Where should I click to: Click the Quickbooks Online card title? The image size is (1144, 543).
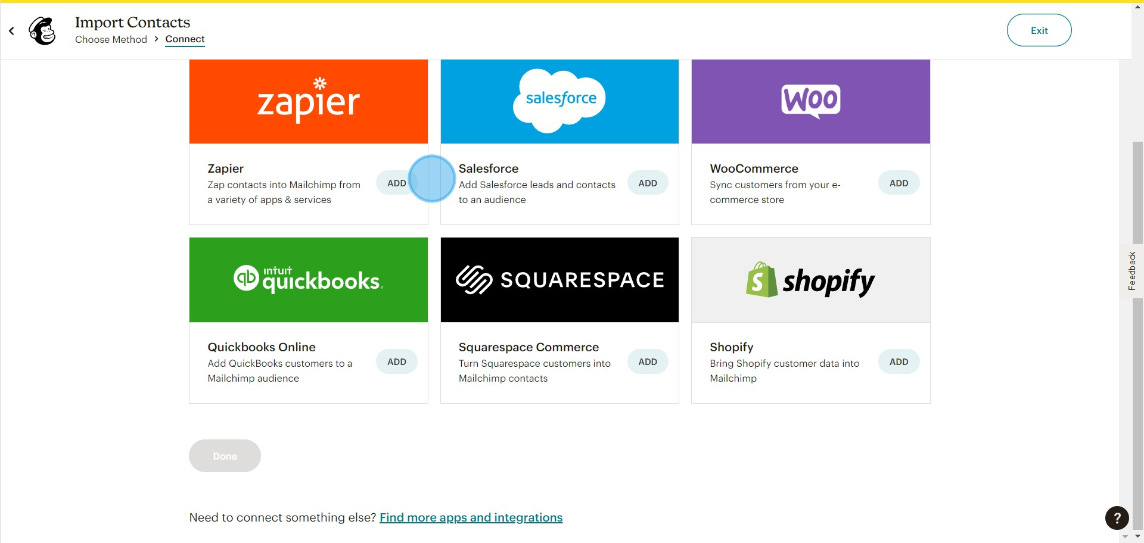tap(262, 347)
